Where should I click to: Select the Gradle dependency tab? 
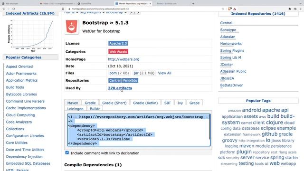coord(90,103)
